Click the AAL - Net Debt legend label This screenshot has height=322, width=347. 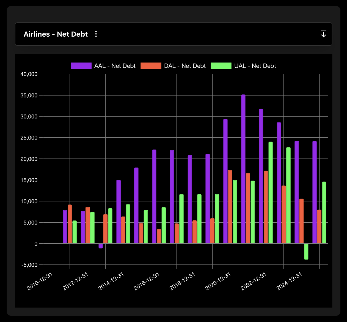pos(115,66)
